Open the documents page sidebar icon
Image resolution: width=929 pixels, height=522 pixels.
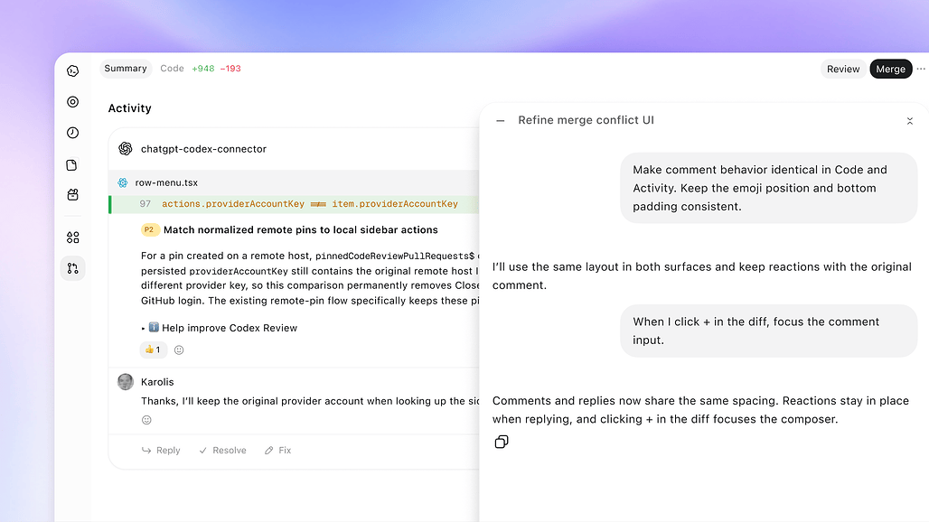(72, 165)
